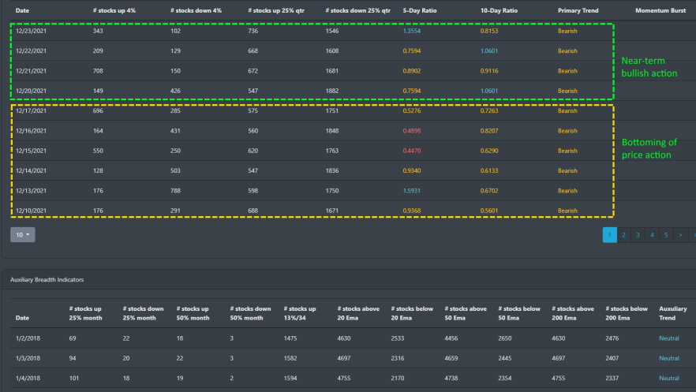Screen dimensions: 696x392
Task: Click '# stocks up 25% month' header
Action: (x=85, y=313)
